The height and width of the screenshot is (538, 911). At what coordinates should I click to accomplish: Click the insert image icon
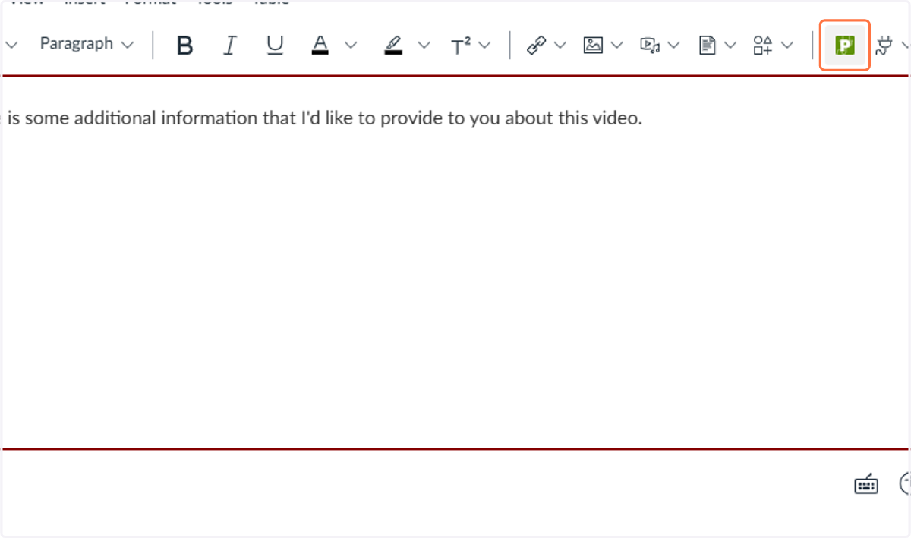[x=593, y=46]
